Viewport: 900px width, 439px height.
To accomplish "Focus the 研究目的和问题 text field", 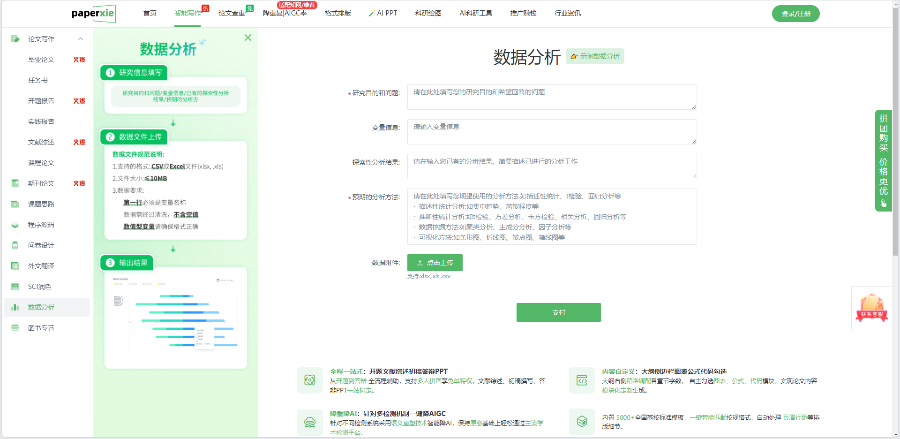I will pos(552,97).
